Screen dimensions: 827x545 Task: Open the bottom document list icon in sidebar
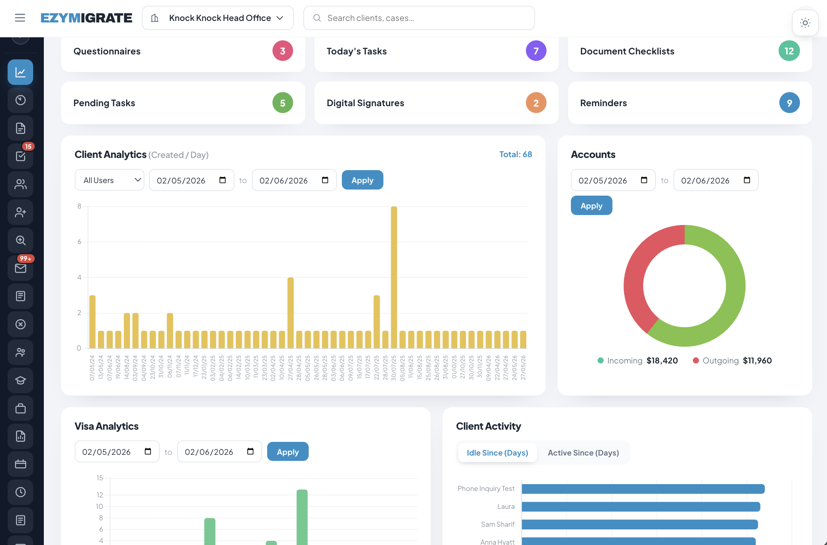pos(21,520)
